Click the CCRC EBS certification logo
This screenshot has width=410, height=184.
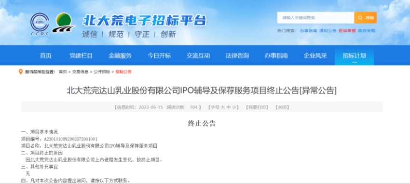pyautogui.click(x=40, y=24)
